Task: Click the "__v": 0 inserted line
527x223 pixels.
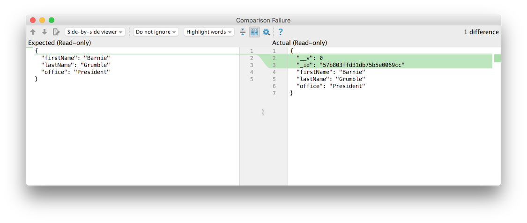Action: (309, 58)
